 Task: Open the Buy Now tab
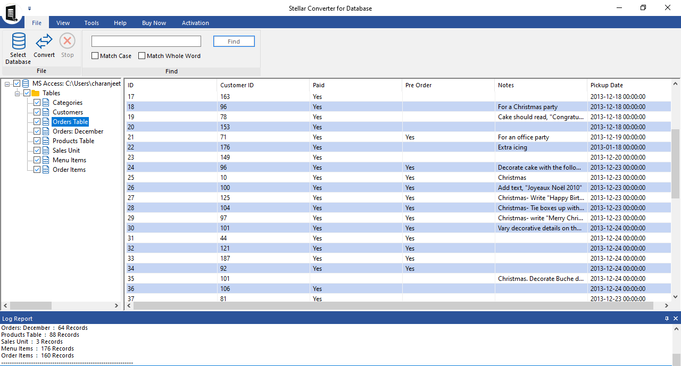[x=154, y=23]
